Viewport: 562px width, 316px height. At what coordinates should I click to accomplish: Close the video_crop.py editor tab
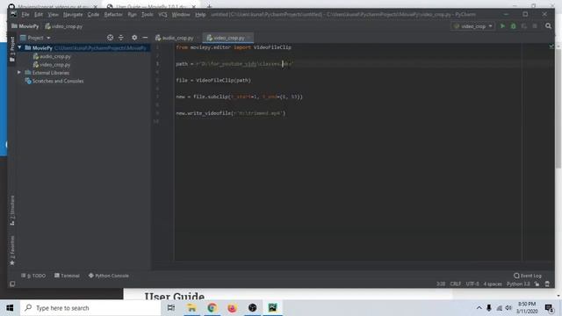[x=249, y=38]
